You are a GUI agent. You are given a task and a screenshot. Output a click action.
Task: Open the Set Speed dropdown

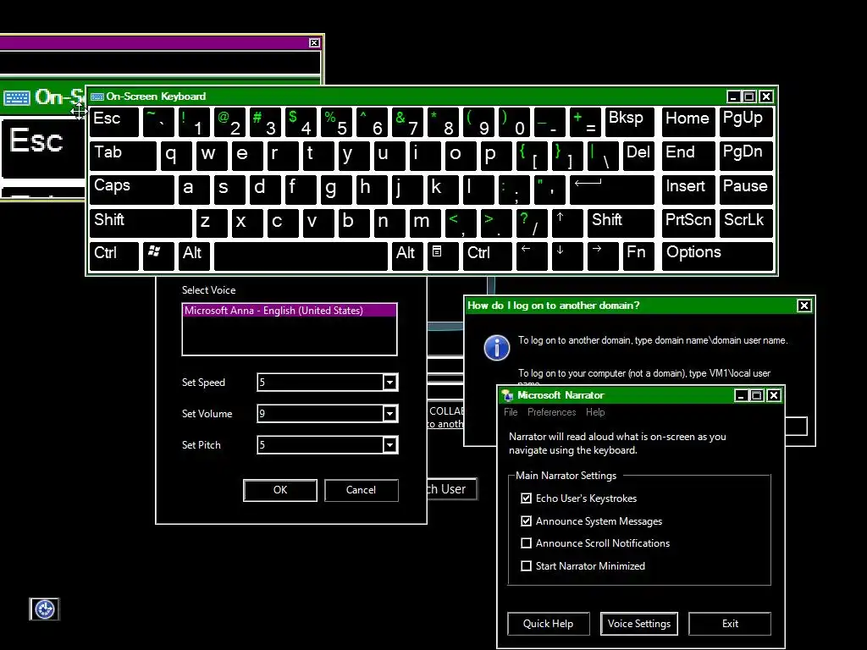[389, 383]
